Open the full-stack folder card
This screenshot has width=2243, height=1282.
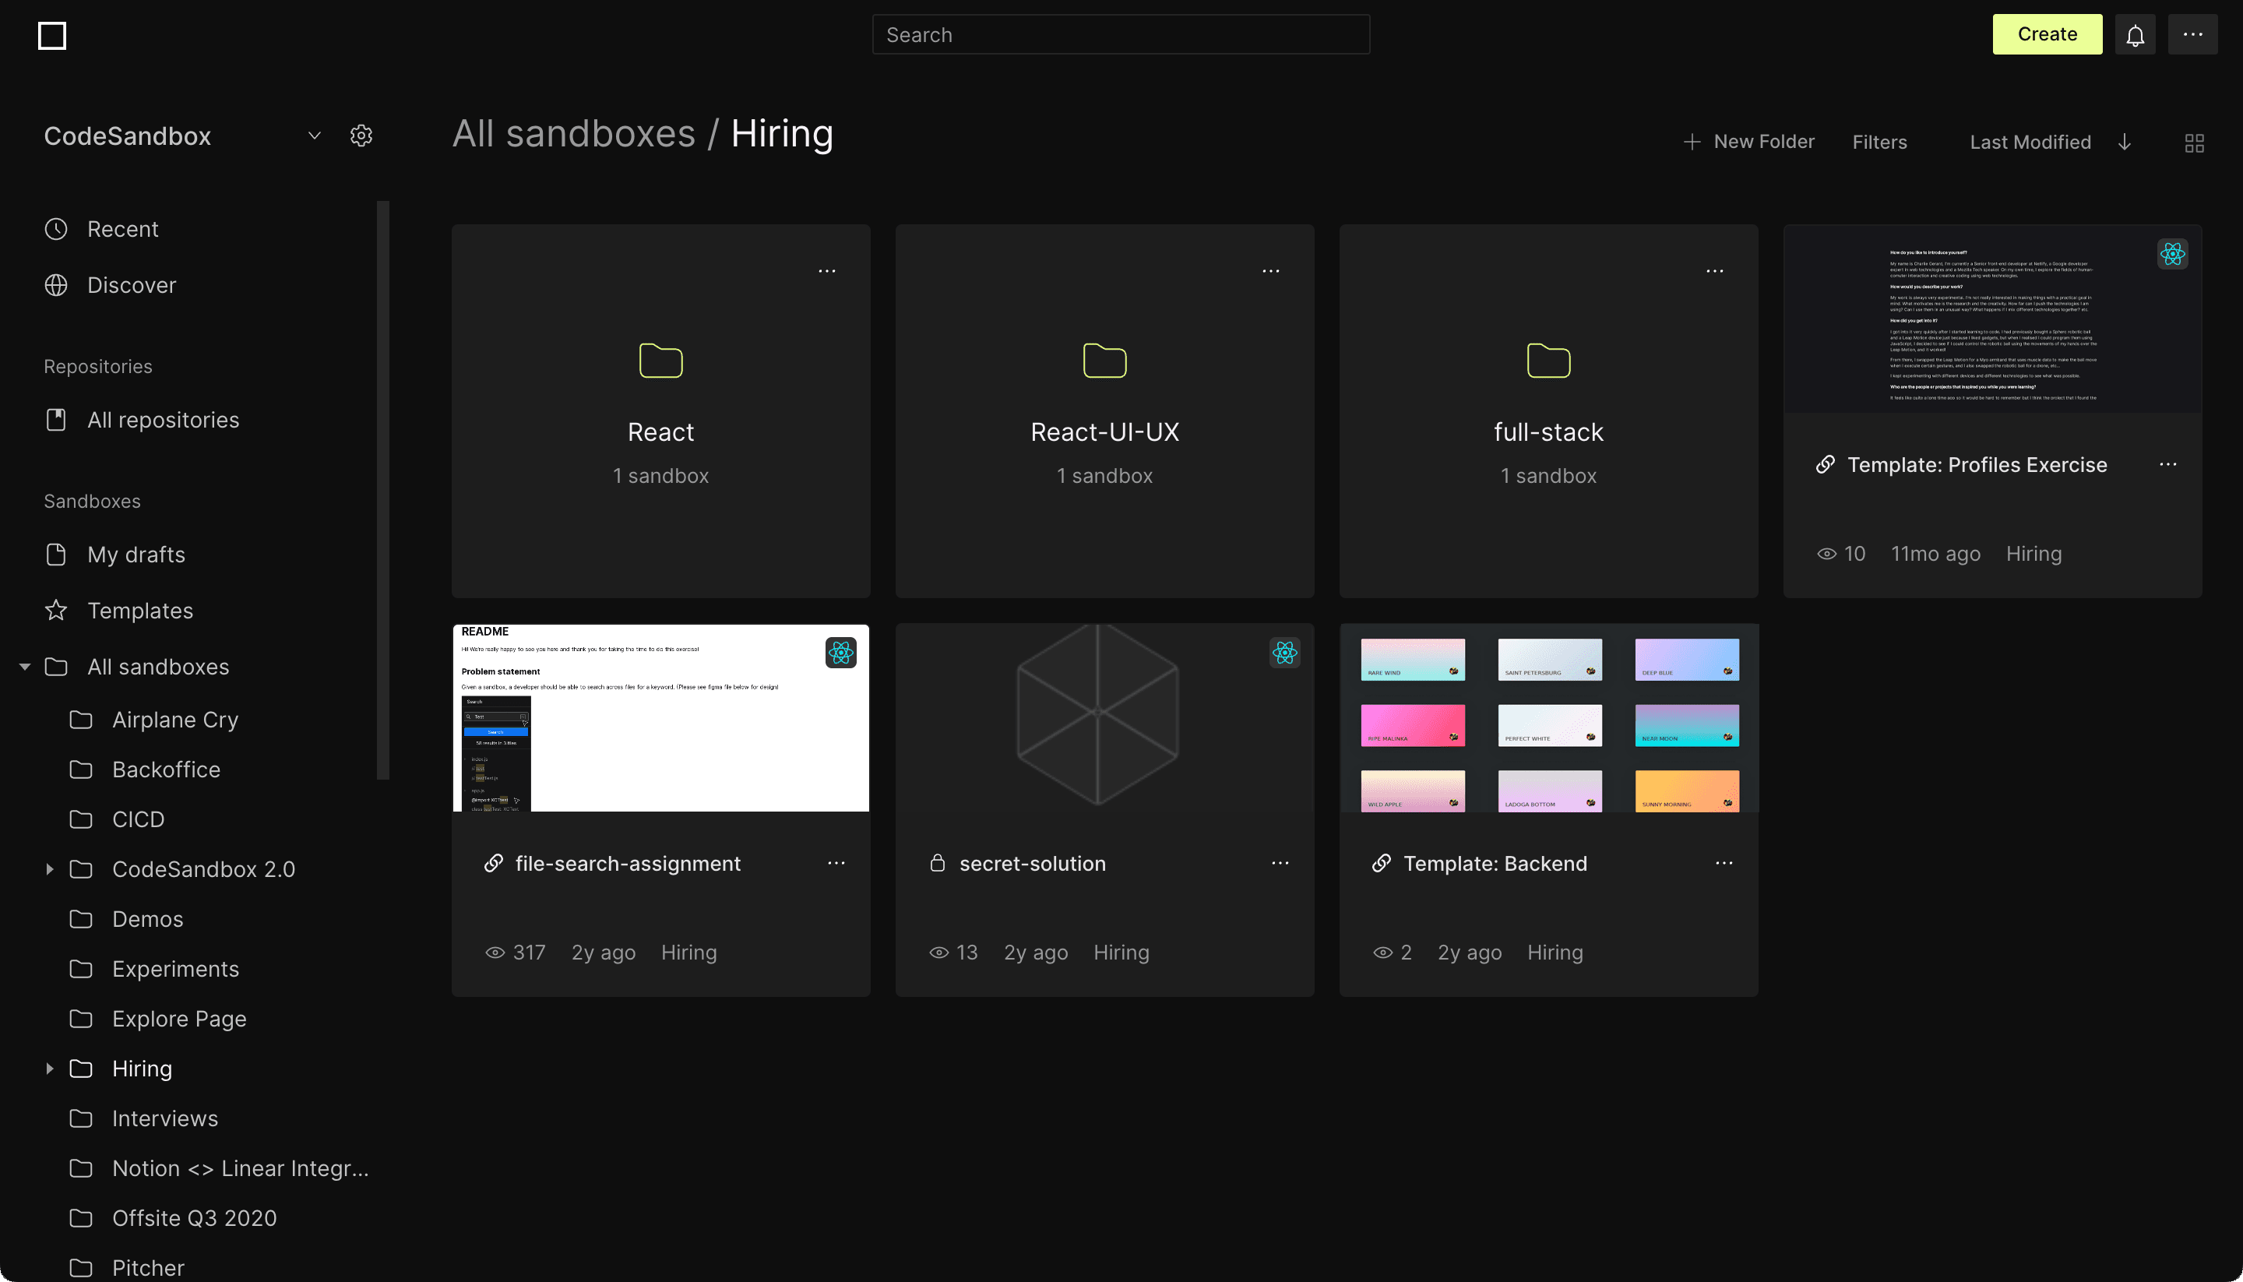[1548, 411]
